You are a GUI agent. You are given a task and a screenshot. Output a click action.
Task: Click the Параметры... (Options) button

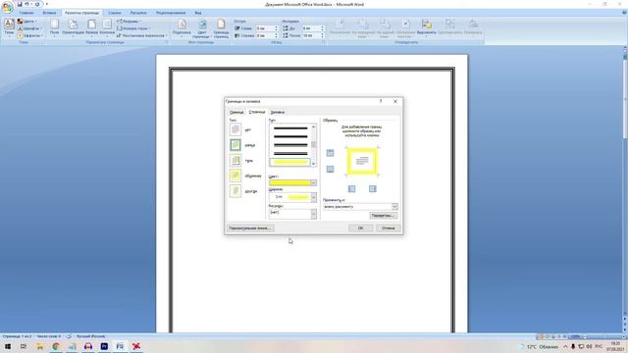[x=384, y=216]
